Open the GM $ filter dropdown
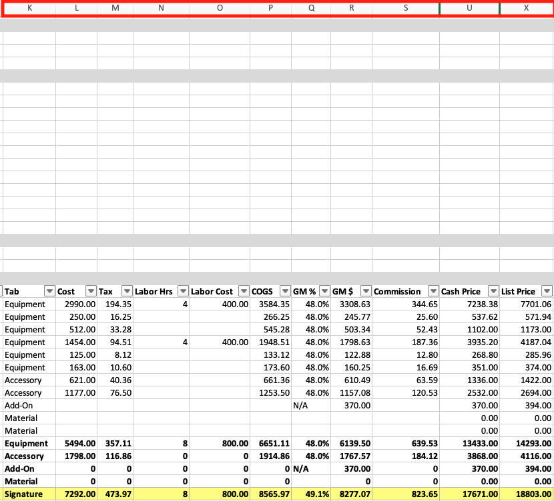 [366, 291]
